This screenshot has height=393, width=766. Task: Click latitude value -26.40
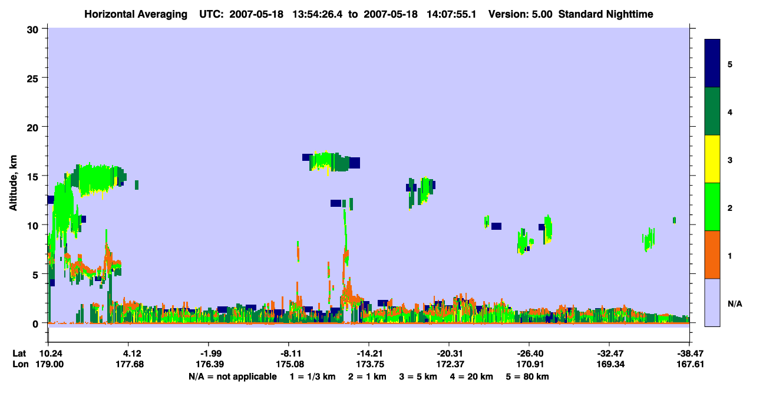click(x=529, y=354)
